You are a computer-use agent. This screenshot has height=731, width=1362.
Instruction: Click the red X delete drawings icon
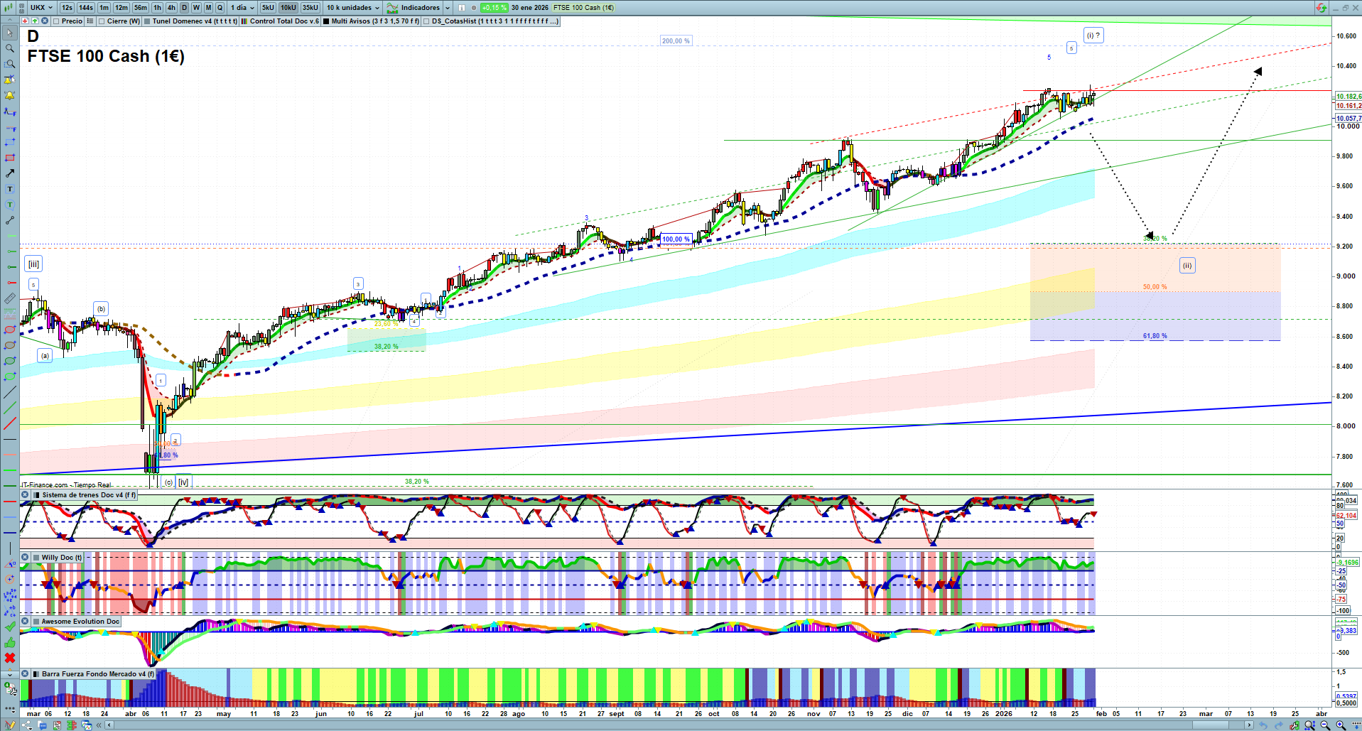click(10, 658)
